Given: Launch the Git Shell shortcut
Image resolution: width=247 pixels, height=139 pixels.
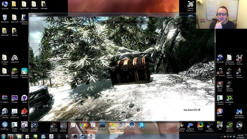Looking at the screenshot, I should click(x=15, y=99).
